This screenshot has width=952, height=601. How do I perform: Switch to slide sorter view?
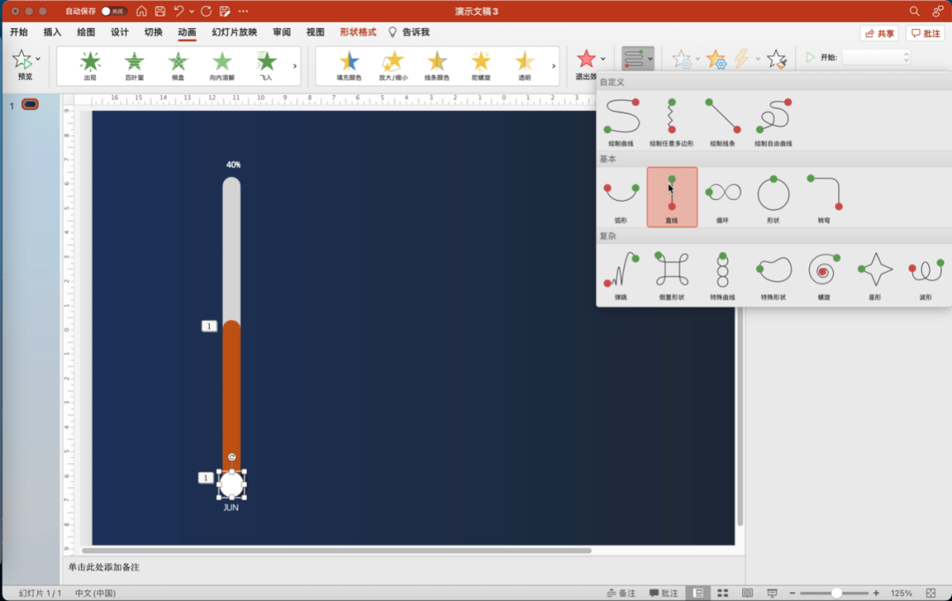coord(723,593)
